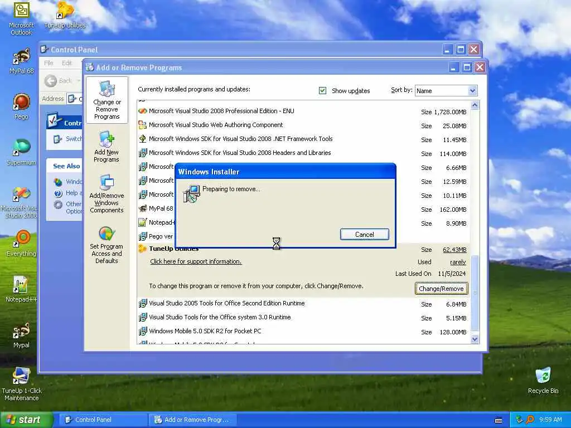
Task: Open the Recycle Bin
Action: 543,381
